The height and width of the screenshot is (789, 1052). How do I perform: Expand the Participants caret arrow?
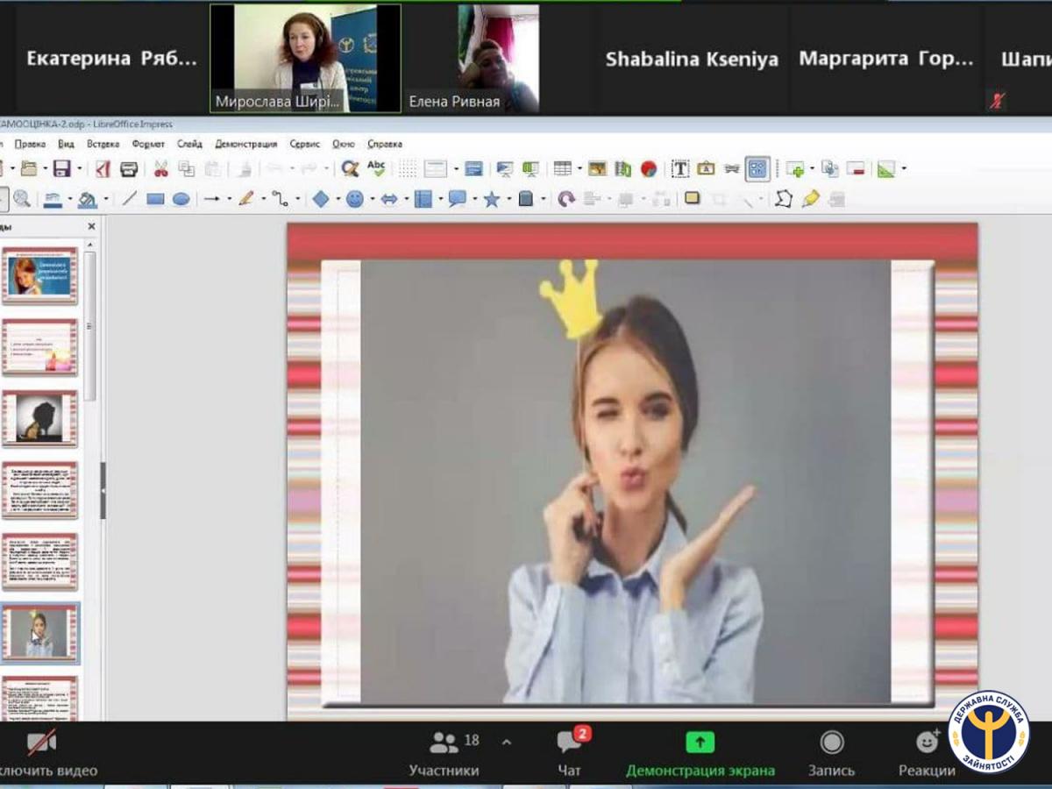pos(506,743)
